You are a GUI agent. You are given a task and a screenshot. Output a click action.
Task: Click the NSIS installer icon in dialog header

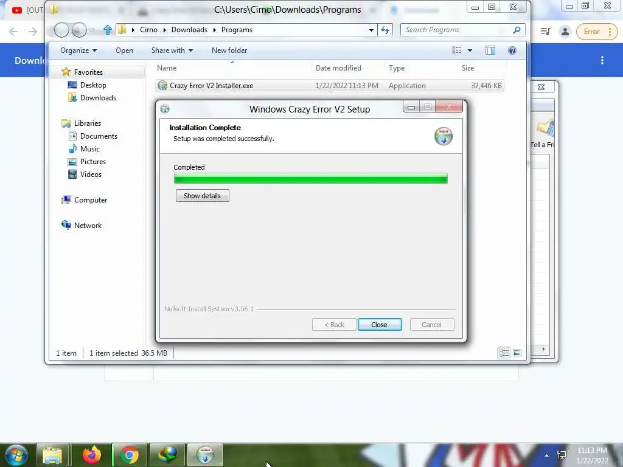click(x=444, y=136)
